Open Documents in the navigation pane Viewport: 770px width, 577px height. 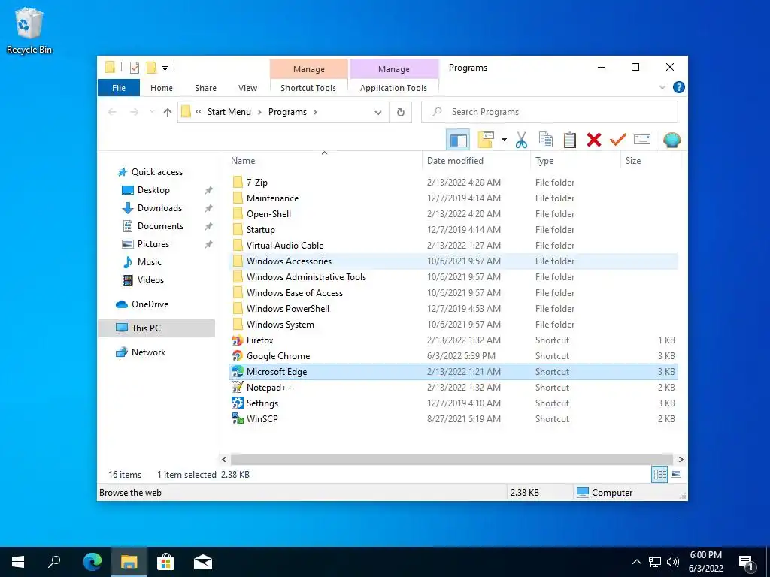[x=160, y=226]
